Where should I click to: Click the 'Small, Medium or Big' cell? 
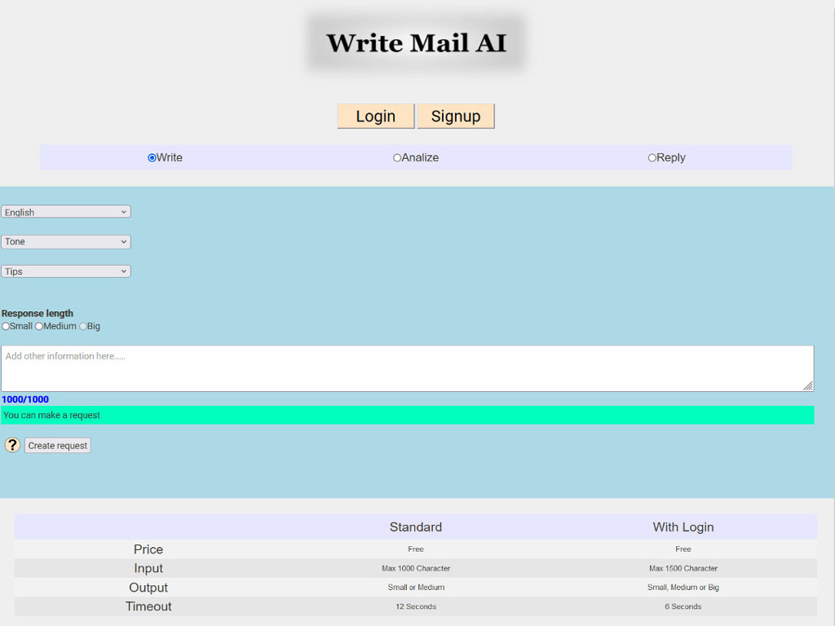coord(683,587)
